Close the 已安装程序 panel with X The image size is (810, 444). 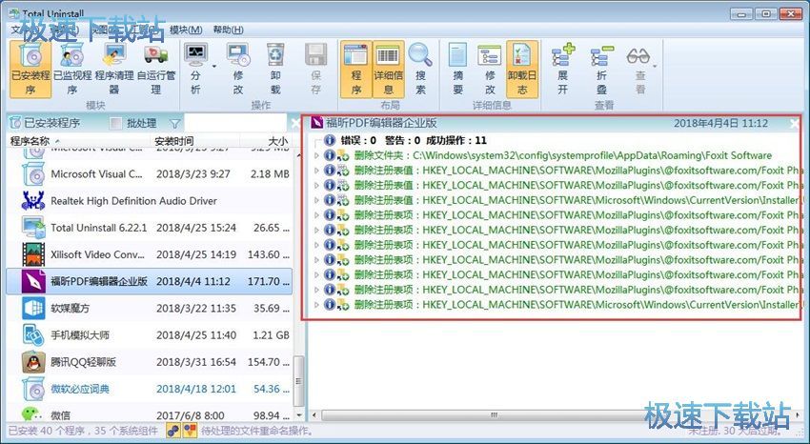[x=295, y=124]
